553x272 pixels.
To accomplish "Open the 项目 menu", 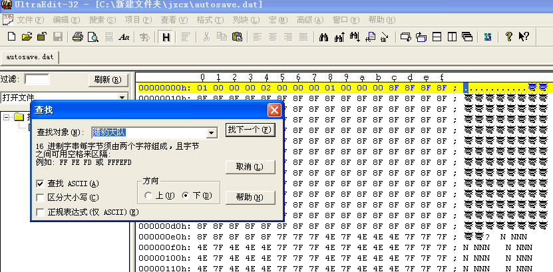I will pyautogui.click(x=138, y=20).
